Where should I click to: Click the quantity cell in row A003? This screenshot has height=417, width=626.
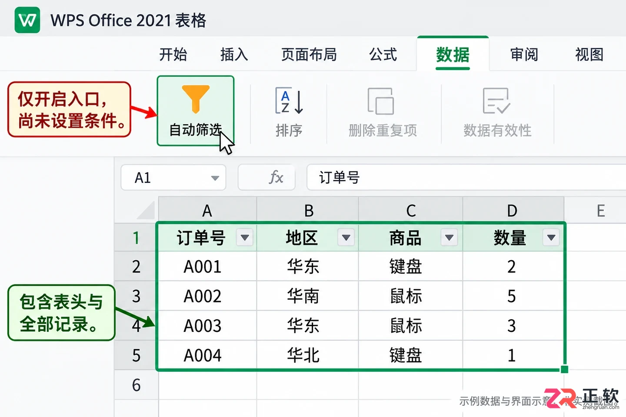point(513,326)
